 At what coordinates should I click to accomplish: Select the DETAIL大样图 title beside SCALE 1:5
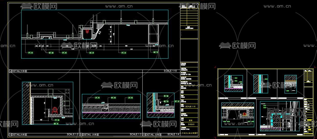[x=19, y=135]
